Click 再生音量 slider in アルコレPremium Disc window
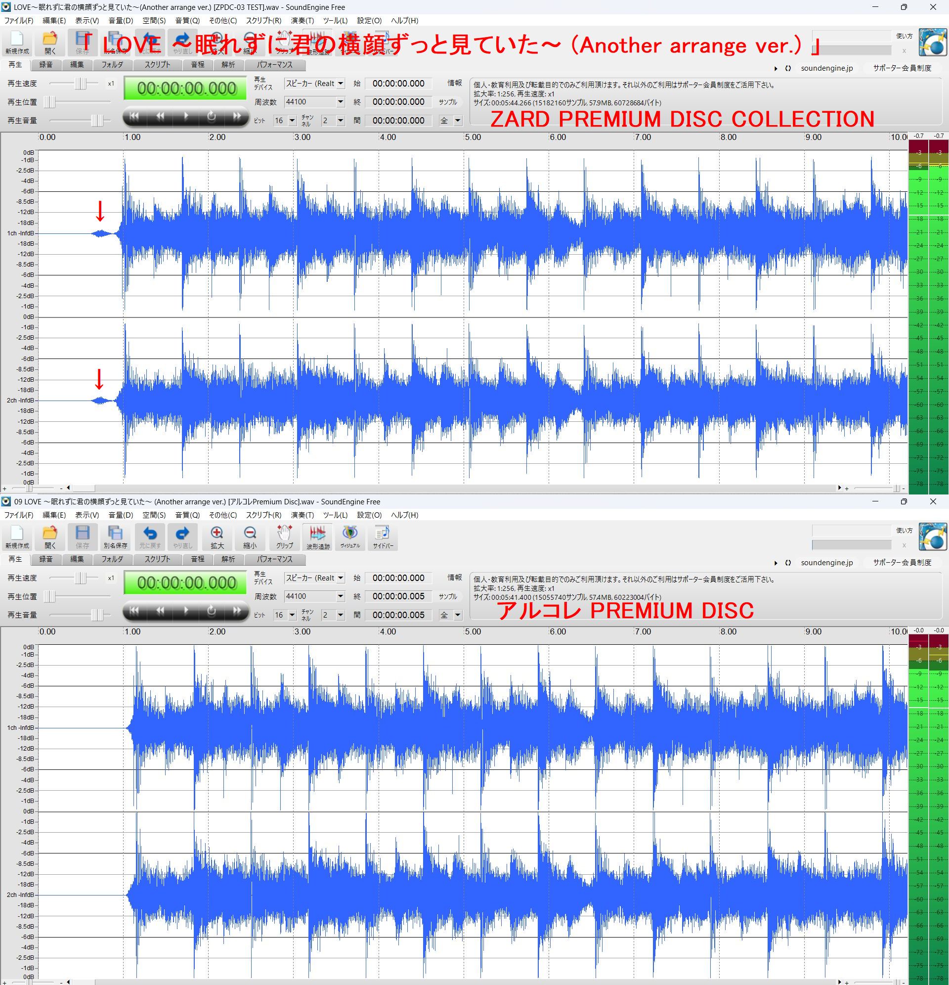 point(80,615)
